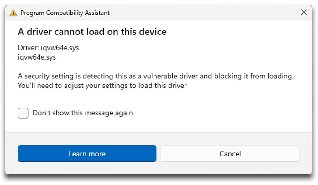Dismiss the dialog with Cancel

pos(230,154)
